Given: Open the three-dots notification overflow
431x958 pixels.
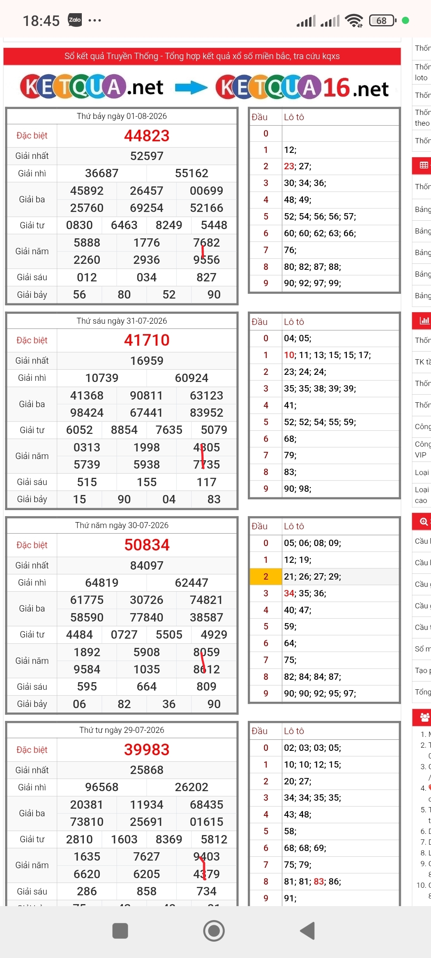Looking at the screenshot, I should pos(95,20).
